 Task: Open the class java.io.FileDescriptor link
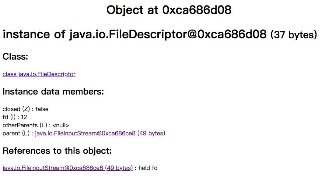pos(39,74)
